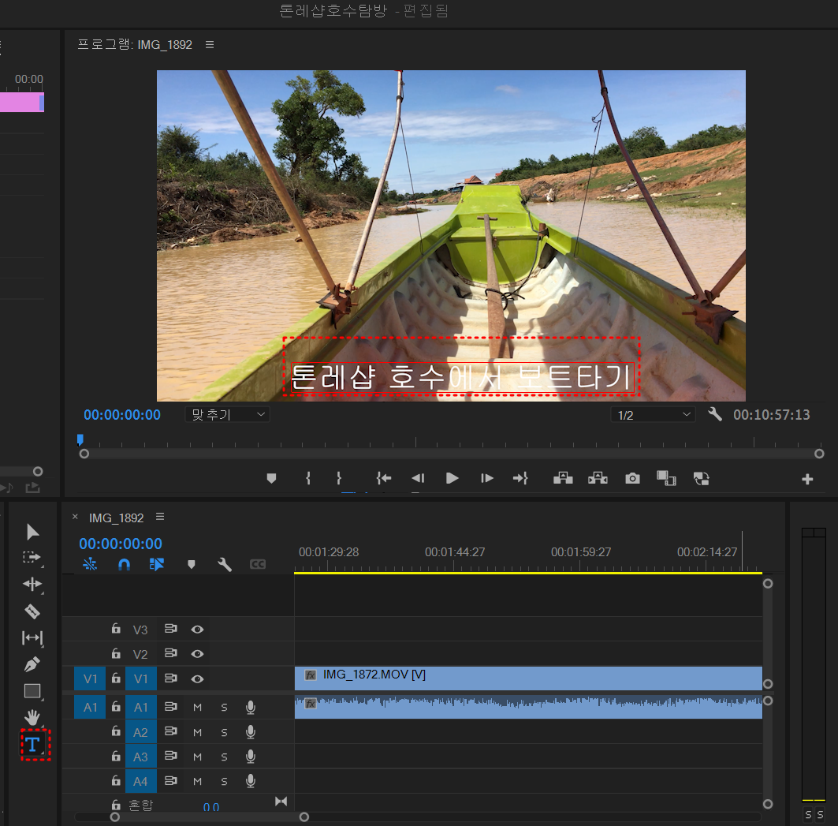This screenshot has height=826, width=838.
Task: Select the Hand tool
Action: point(32,717)
